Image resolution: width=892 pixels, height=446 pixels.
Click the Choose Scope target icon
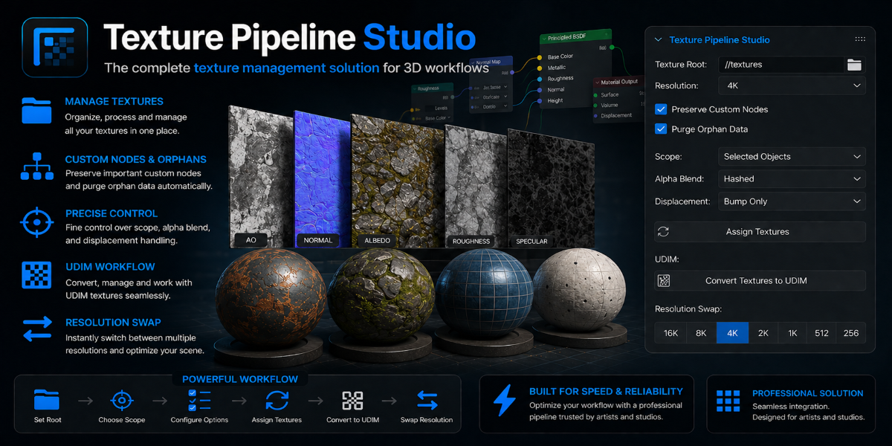point(121,400)
